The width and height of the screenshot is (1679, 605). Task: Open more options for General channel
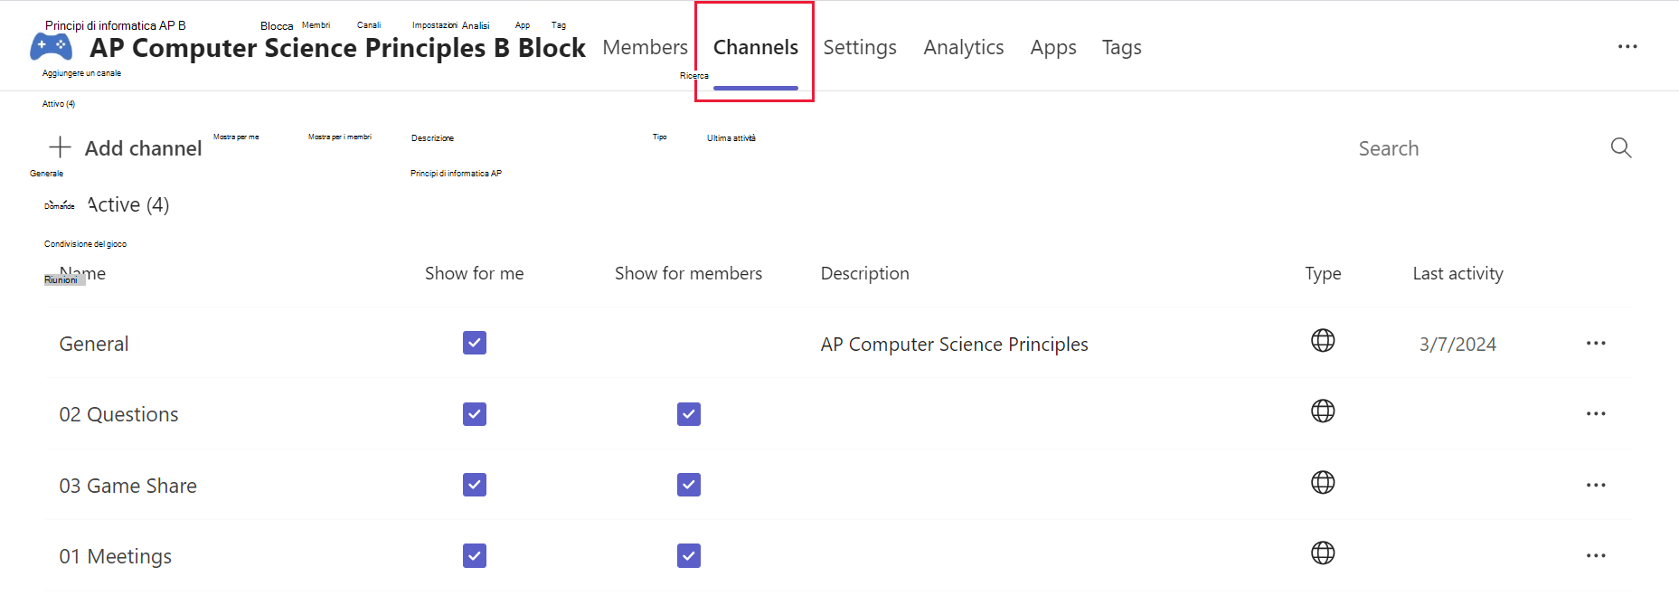point(1596,344)
